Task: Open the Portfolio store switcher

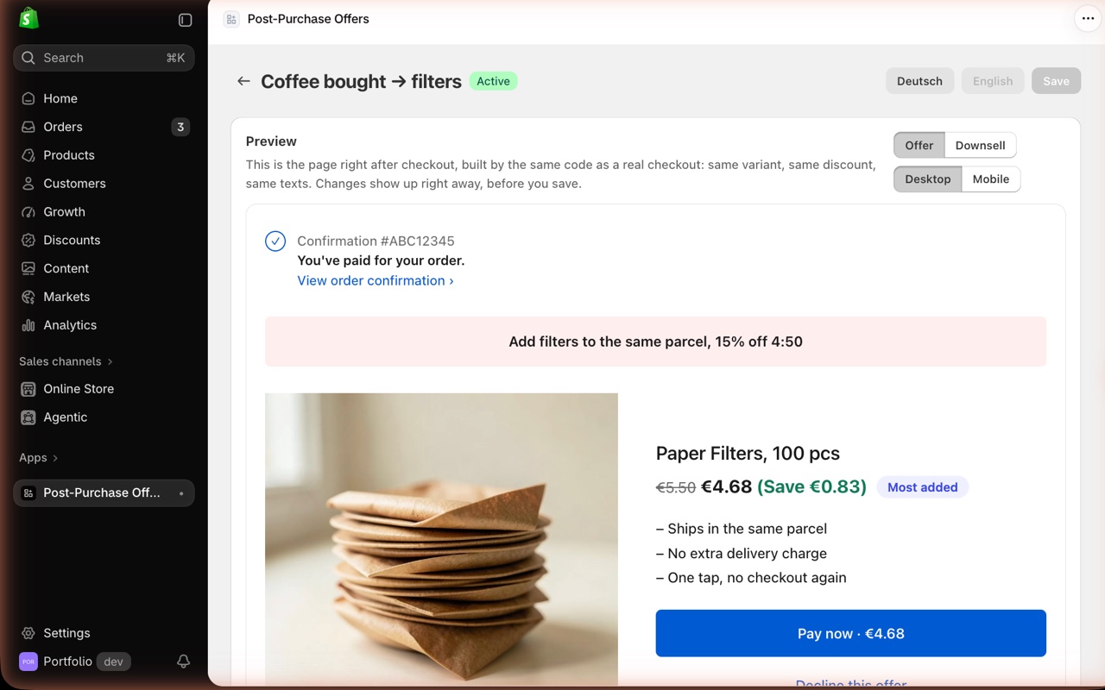Action: pyautogui.click(x=74, y=662)
